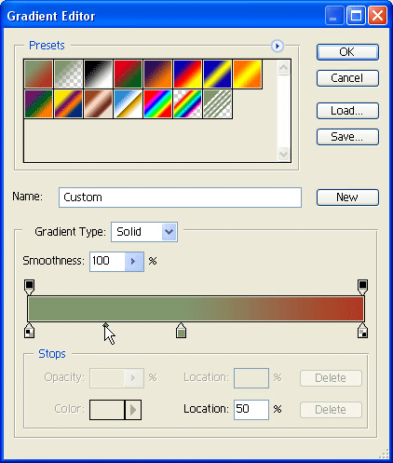The image size is (393, 463).
Task: Click the midpoint diamond under gradient bar
Action: (x=105, y=325)
